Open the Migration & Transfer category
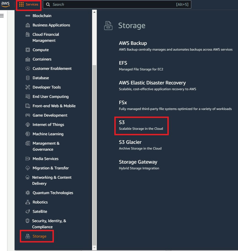The width and height of the screenshot is (238, 251). coord(51,168)
